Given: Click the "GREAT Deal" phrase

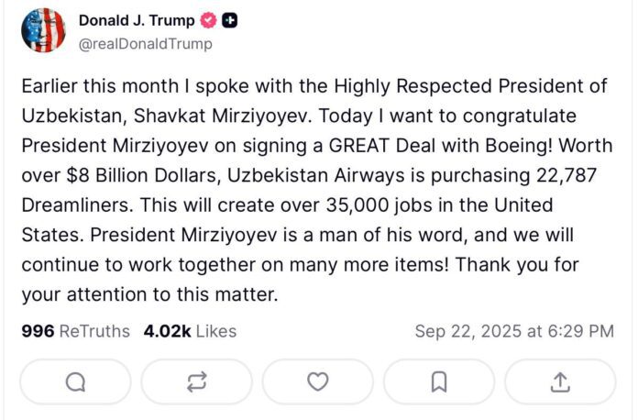Looking at the screenshot, I should [x=369, y=146].
